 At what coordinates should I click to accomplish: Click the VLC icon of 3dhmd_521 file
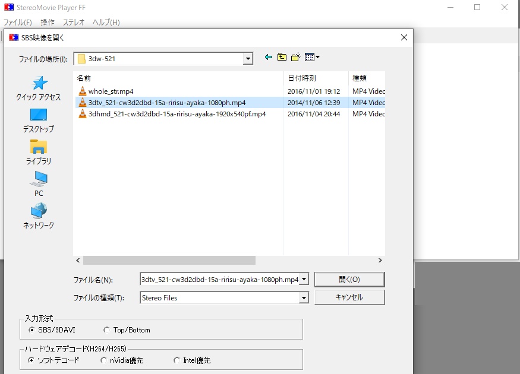[x=83, y=113]
